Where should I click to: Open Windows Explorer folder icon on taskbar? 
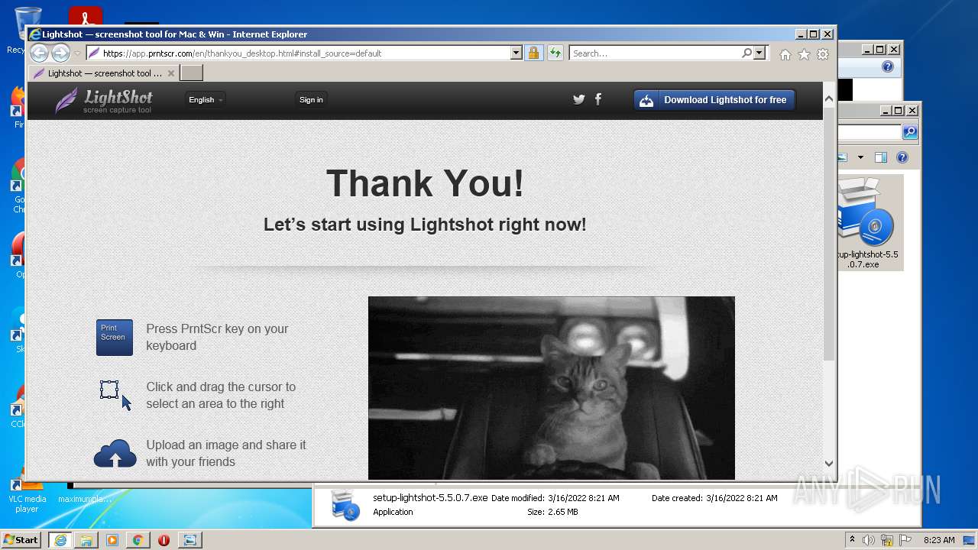click(86, 540)
